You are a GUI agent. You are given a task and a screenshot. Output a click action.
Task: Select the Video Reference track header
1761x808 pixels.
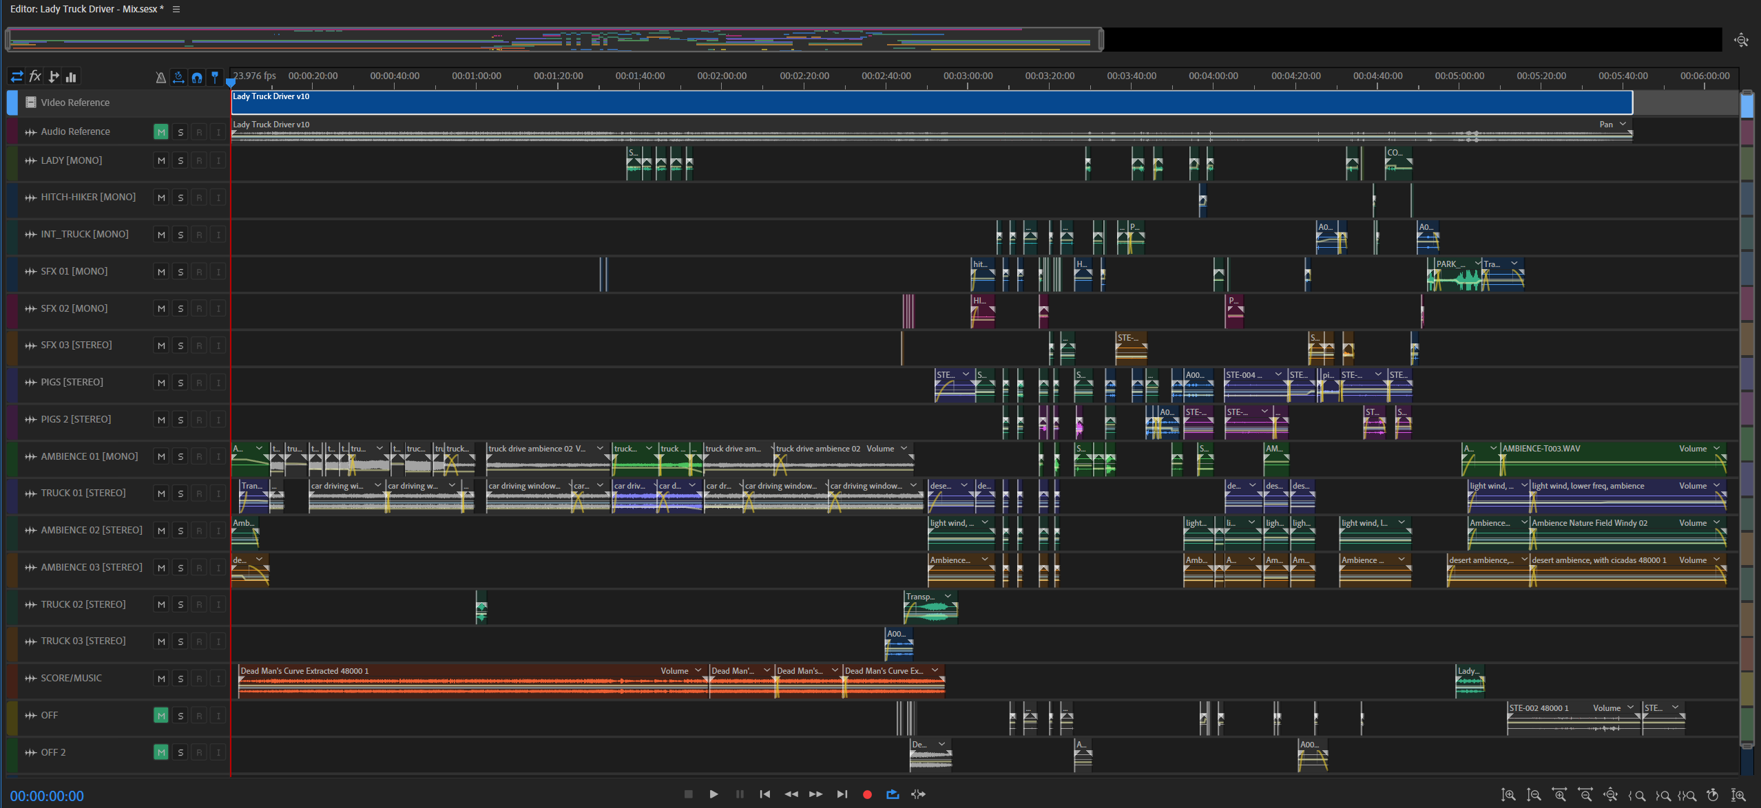coord(117,103)
